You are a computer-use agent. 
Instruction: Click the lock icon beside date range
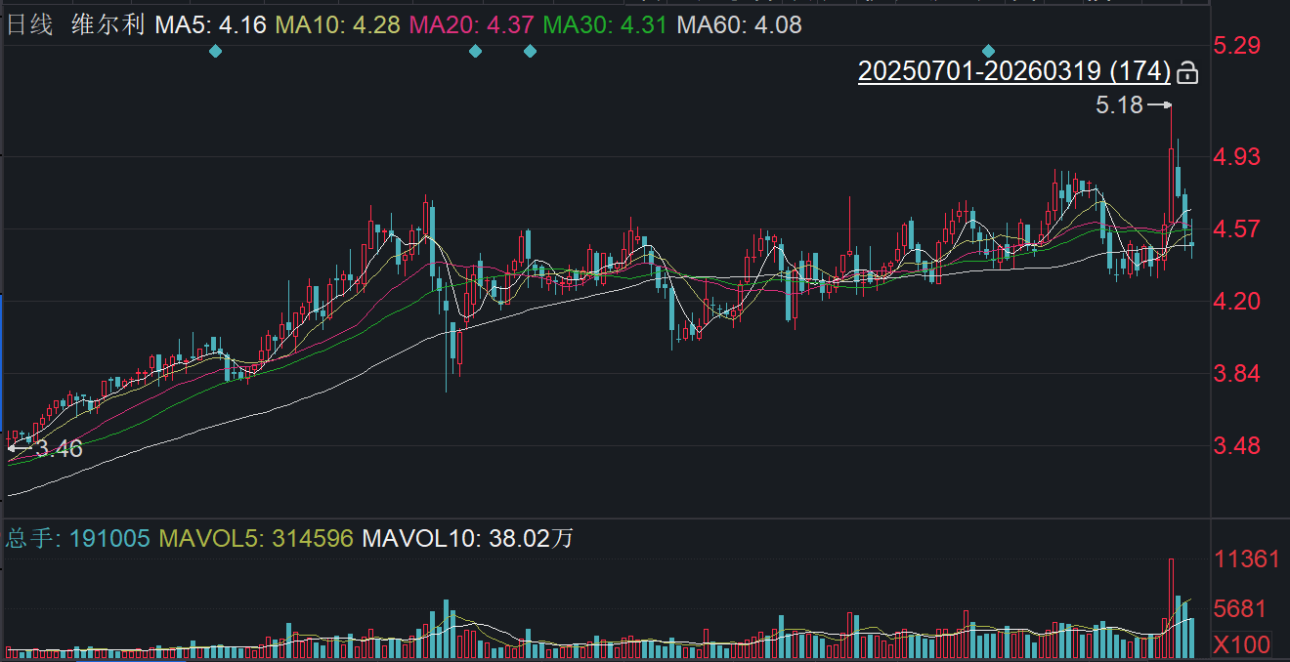1187,72
